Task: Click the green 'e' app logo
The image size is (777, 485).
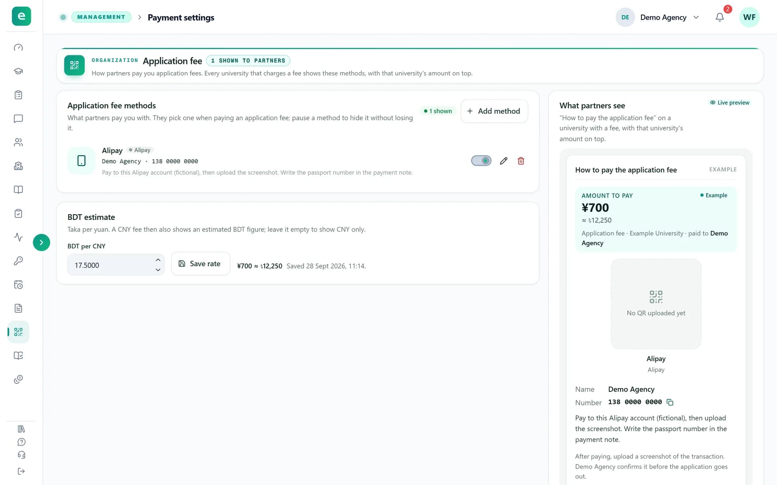Action: pyautogui.click(x=21, y=16)
